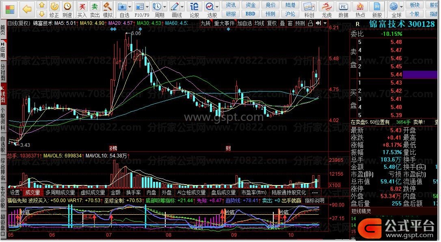Select the 市盈率(ttm) indicator tab
This screenshot has height=242, width=441.
pyautogui.click(x=254, y=193)
